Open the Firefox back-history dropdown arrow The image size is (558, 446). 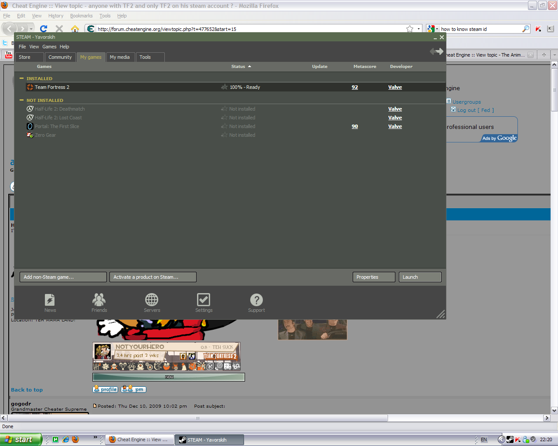click(31, 29)
